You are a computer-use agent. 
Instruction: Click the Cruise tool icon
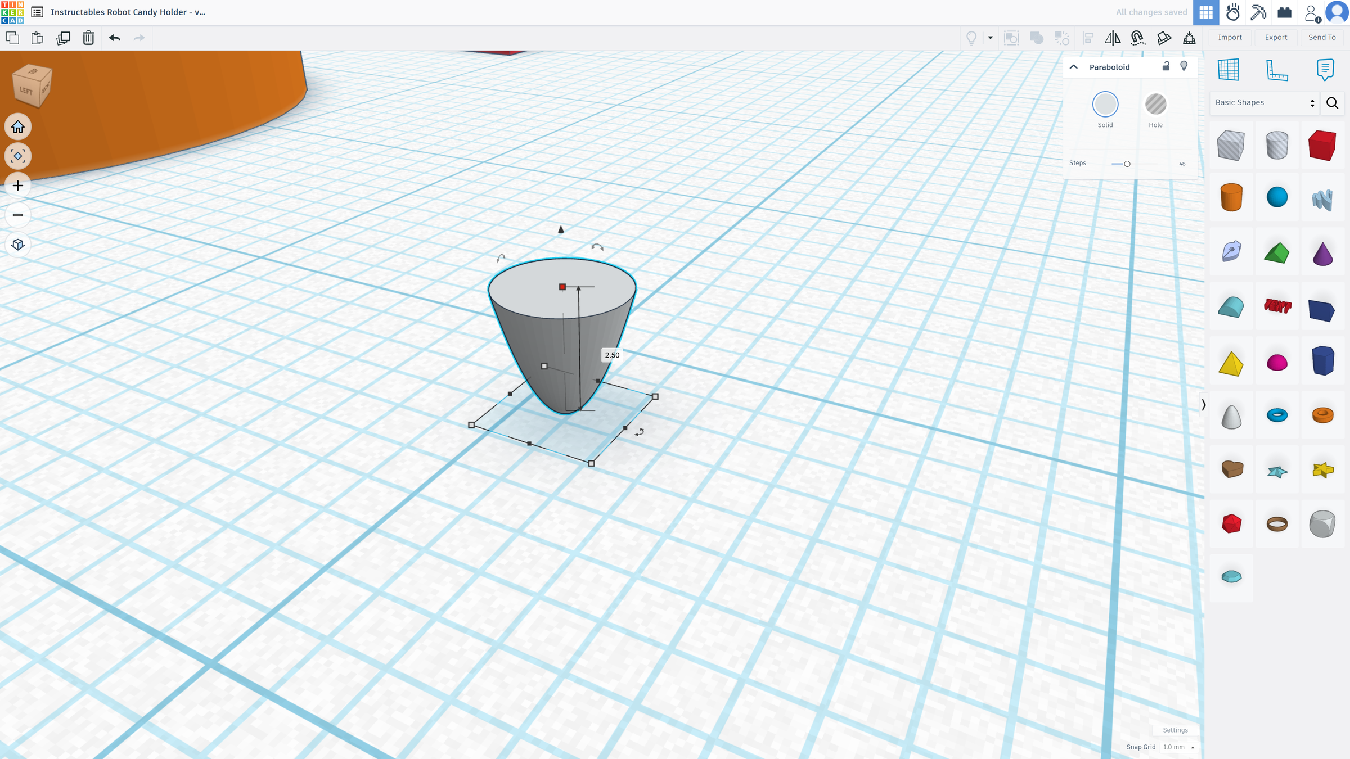[1138, 38]
